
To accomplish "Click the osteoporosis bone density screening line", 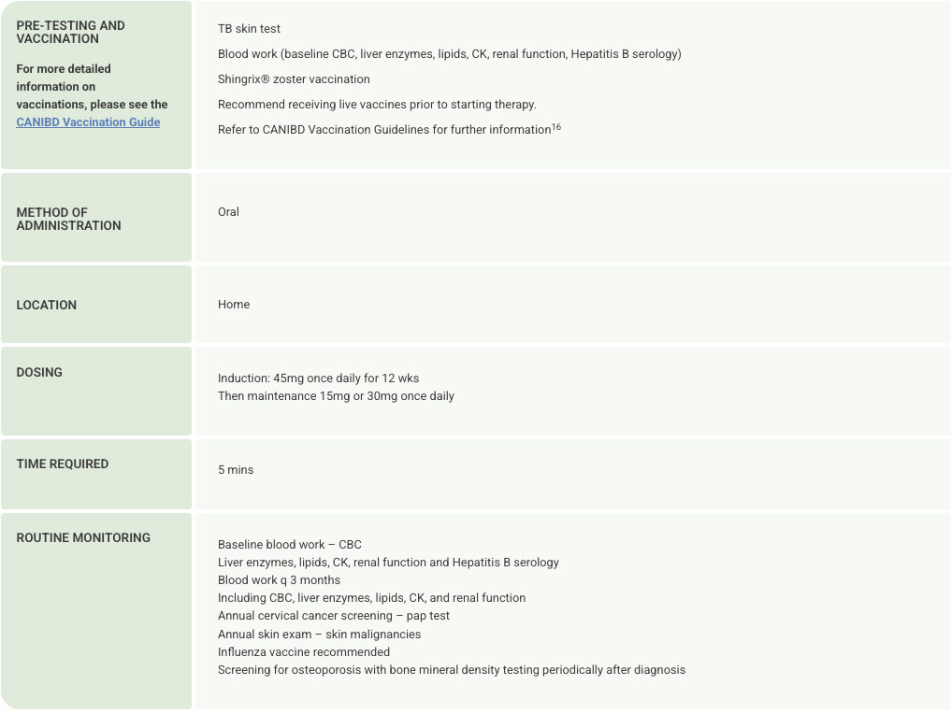I will point(451,670).
